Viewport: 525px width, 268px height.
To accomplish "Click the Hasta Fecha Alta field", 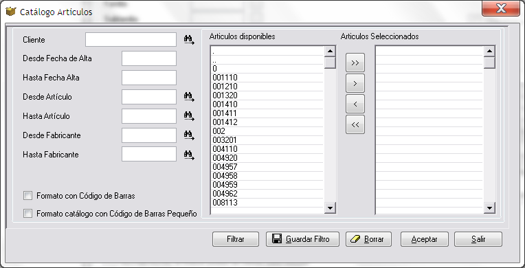I will tap(149, 78).
